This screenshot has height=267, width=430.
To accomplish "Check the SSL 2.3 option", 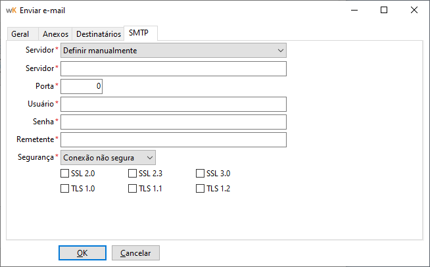I will [x=133, y=174].
